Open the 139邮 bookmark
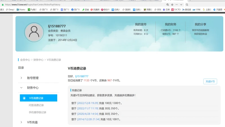225x127 pixels. pyautogui.click(x=197, y=10)
